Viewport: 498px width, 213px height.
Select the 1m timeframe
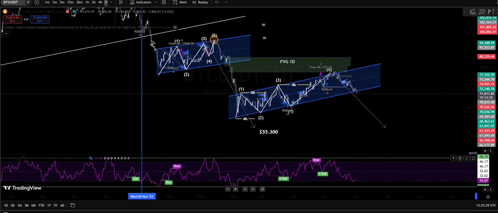(47, 2)
